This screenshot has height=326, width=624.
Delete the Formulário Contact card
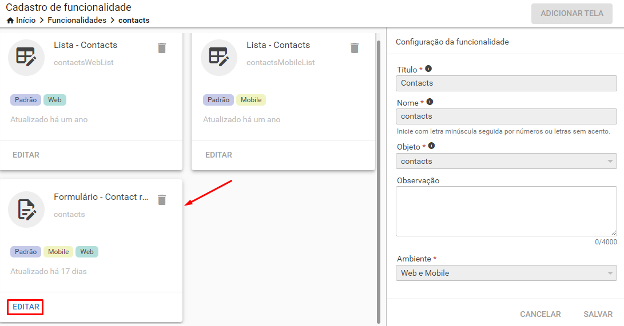click(x=161, y=200)
